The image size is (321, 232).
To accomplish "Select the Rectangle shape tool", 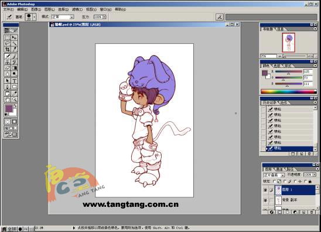I will click(x=14, y=86).
